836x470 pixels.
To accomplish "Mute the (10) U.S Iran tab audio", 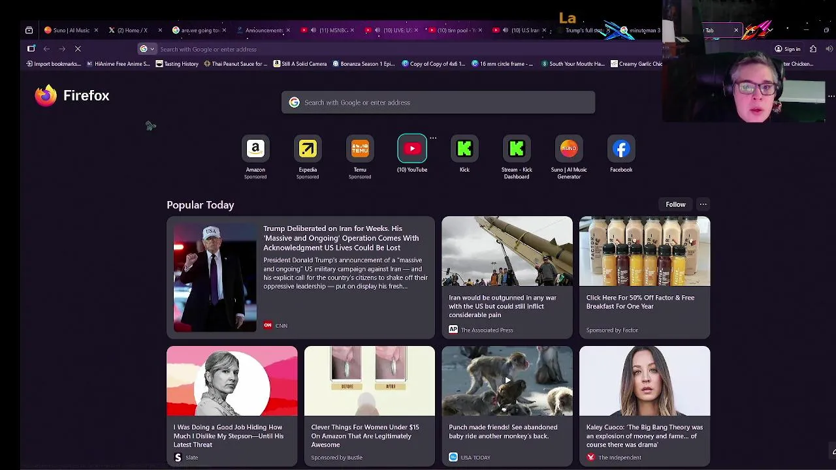I will 506,30.
